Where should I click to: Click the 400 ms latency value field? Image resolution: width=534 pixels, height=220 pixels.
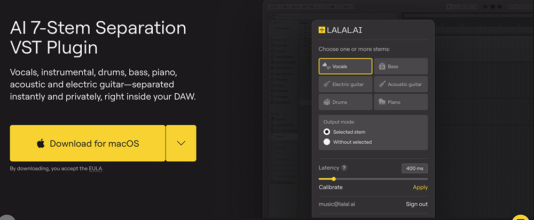(414, 168)
